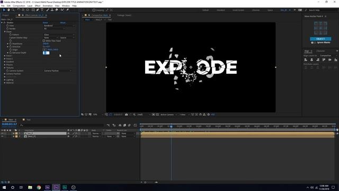Click the align bottom edges icon

pos(336,60)
